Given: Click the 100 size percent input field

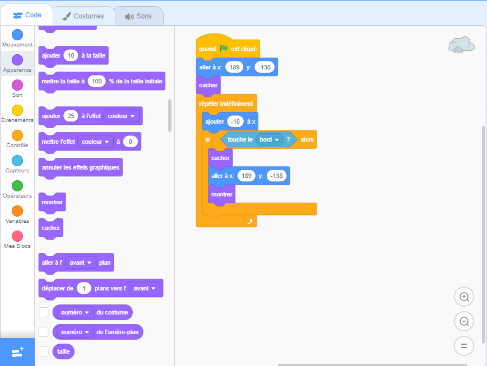Looking at the screenshot, I should [96, 81].
